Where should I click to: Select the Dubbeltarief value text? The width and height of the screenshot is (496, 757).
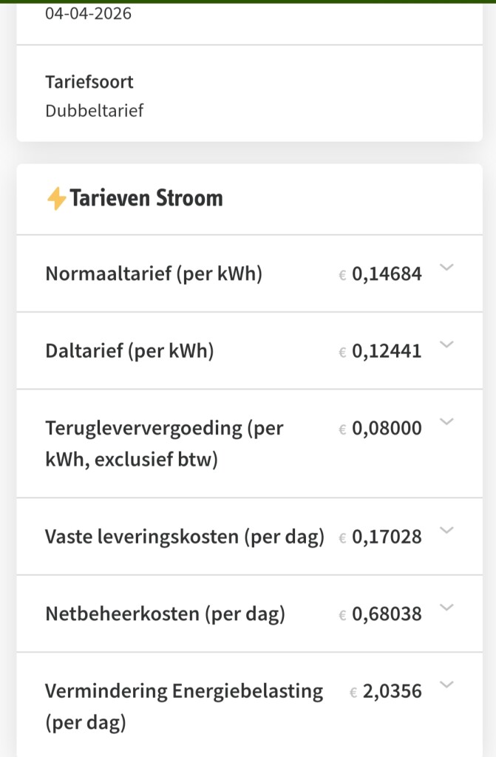(95, 111)
